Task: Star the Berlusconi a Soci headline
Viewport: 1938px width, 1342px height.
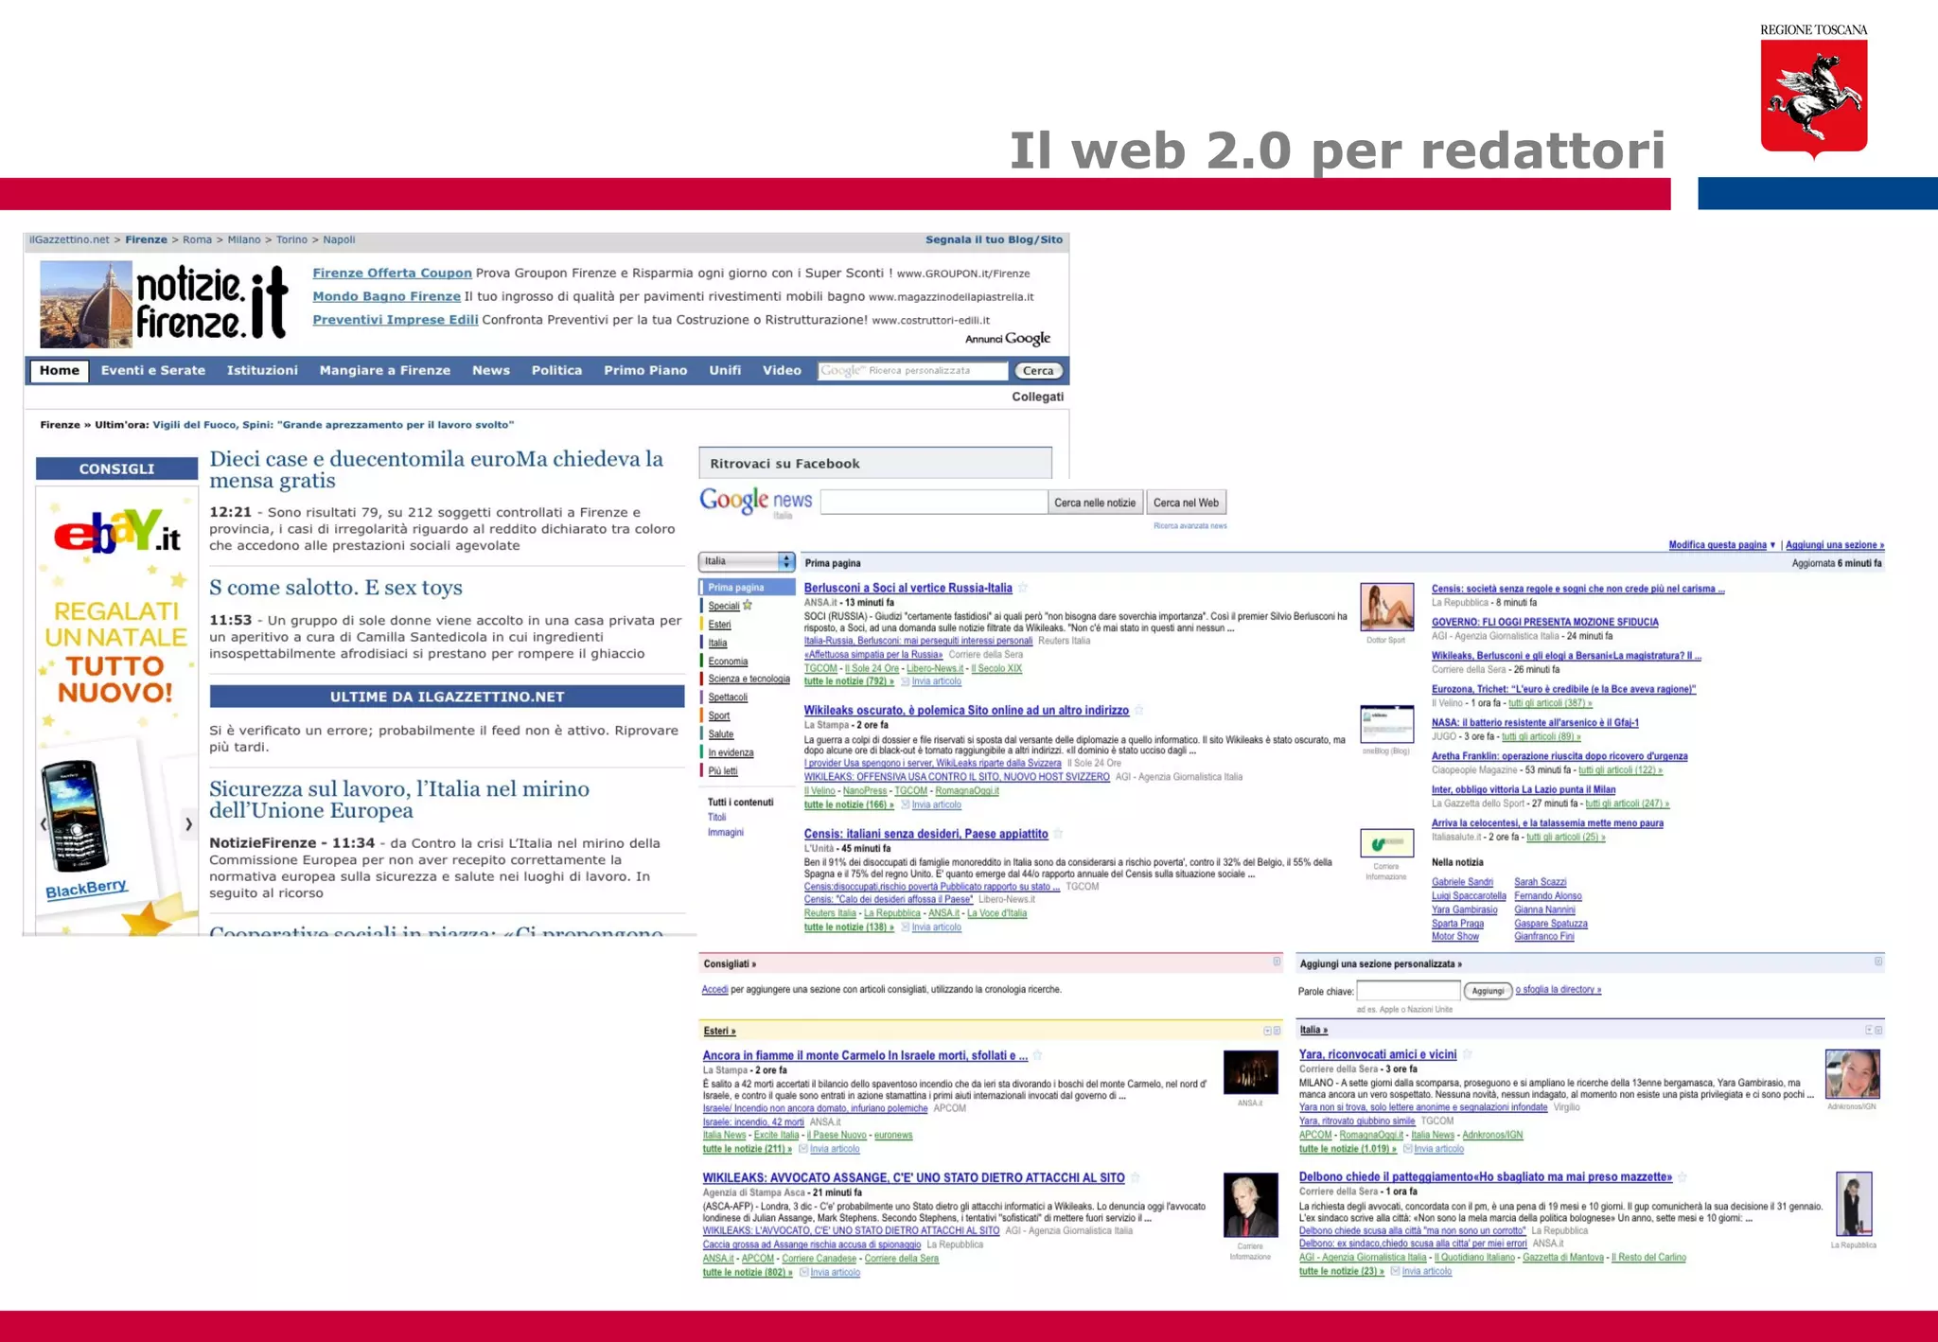Action: [x=1023, y=588]
